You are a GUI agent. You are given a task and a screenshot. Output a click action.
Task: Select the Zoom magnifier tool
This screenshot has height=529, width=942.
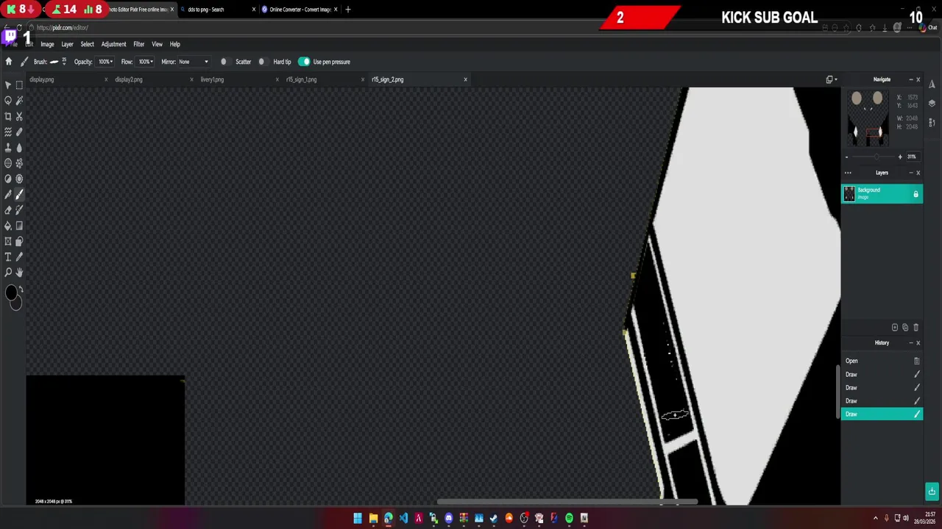pos(8,273)
